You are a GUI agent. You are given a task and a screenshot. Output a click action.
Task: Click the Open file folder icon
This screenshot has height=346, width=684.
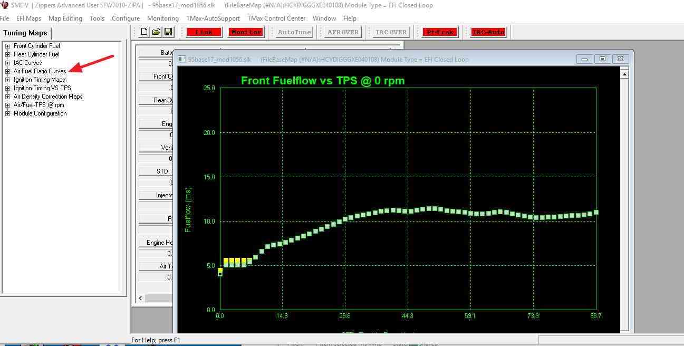tap(156, 32)
